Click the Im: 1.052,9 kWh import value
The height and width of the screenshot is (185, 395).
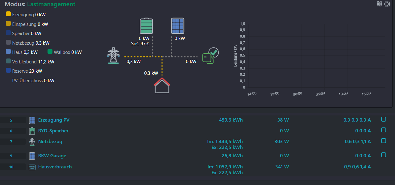(x=225, y=167)
